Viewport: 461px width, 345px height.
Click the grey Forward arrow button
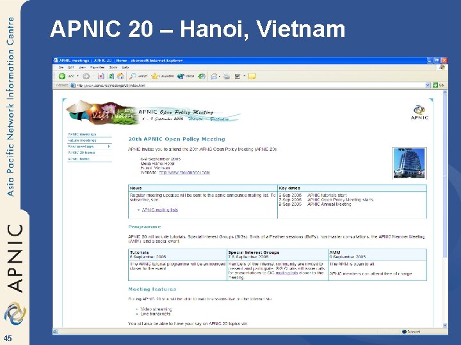coord(86,76)
